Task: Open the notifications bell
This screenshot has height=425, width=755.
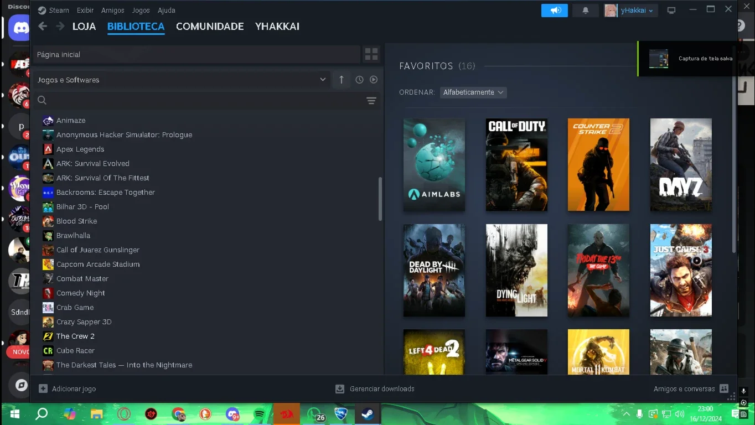Action: 586,11
